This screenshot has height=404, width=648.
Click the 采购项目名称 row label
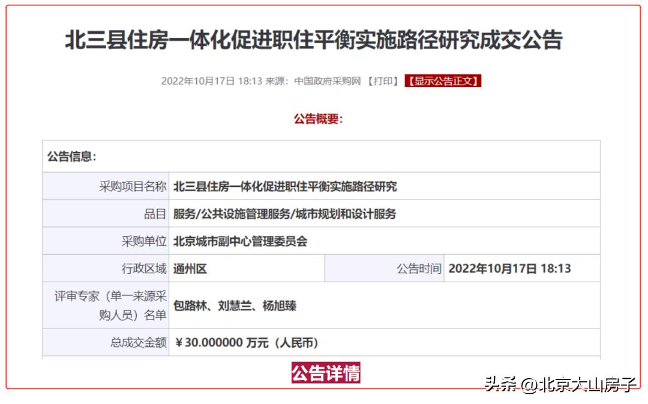coord(131,185)
